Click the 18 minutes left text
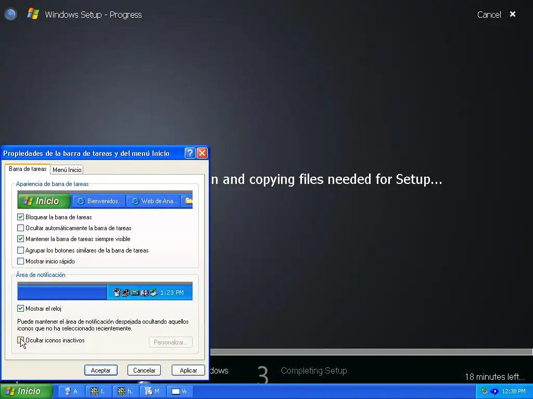 494,377
